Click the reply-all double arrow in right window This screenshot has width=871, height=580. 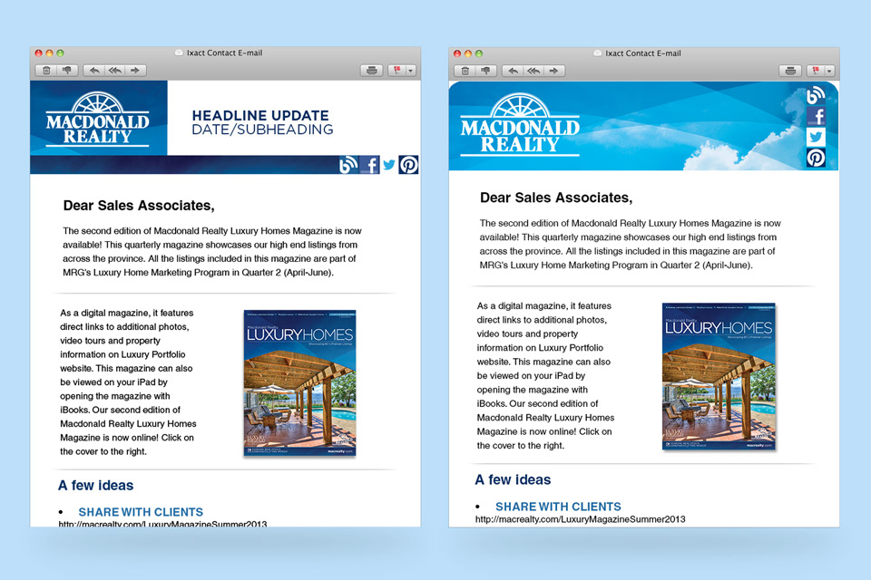pyautogui.click(x=533, y=71)
